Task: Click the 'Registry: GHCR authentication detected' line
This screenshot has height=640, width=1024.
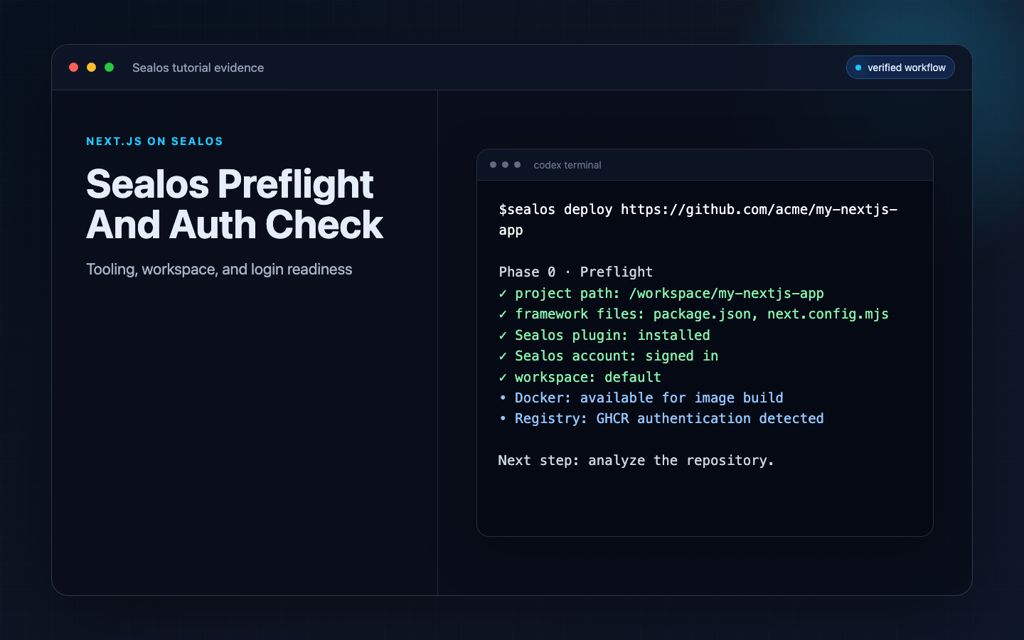Action: pyautogui.click(x=661, y=418)
